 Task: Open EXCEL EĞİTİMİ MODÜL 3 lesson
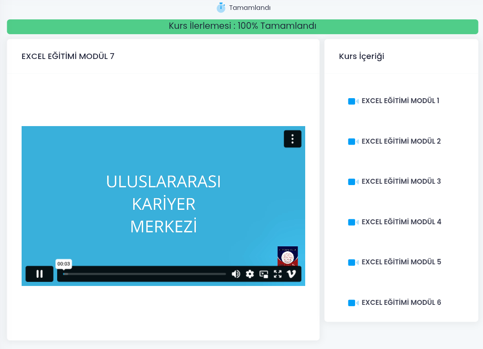tap(401, 181)
